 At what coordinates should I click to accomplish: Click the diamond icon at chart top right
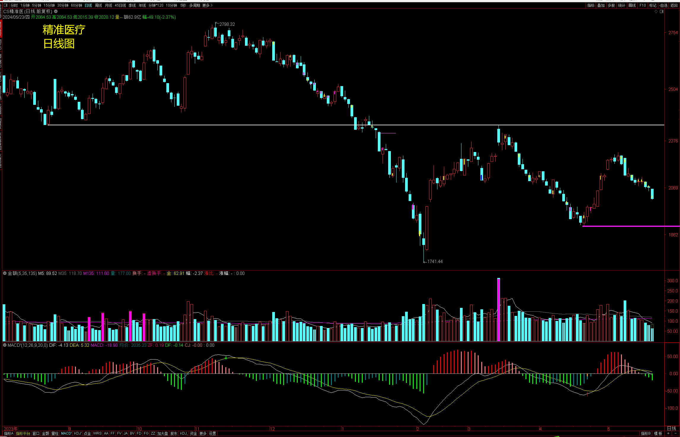point(656,12)
